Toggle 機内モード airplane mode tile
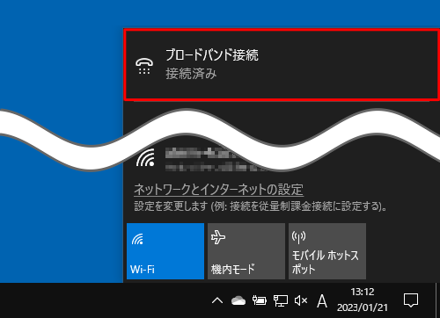440x318 pixels. coord(246,251)
